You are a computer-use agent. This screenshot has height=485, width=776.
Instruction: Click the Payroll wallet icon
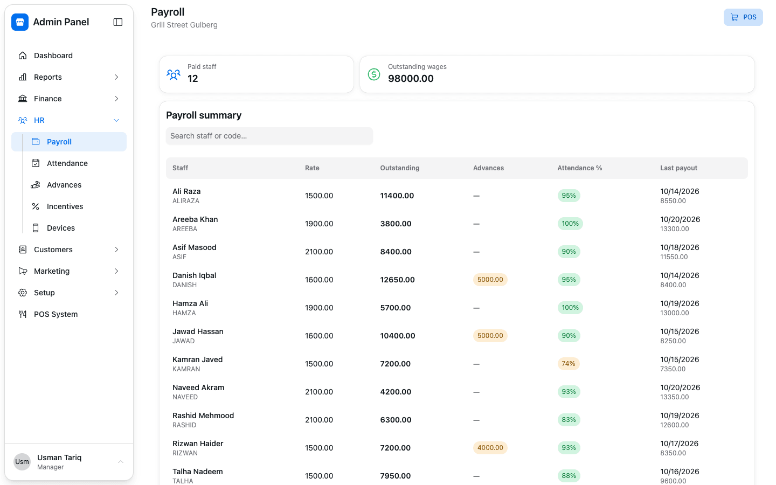[36, 142]
